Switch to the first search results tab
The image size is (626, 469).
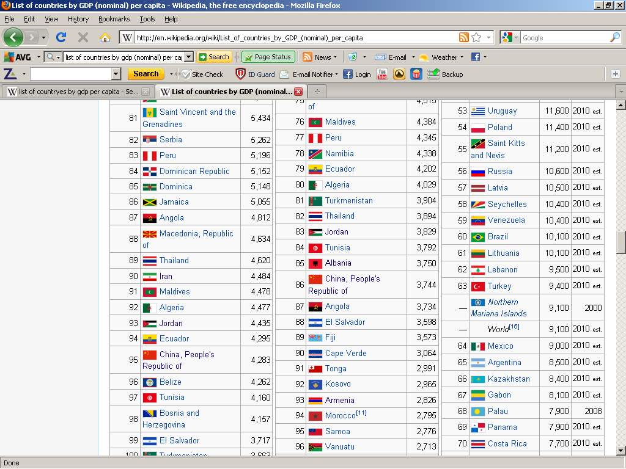(73, 92)
